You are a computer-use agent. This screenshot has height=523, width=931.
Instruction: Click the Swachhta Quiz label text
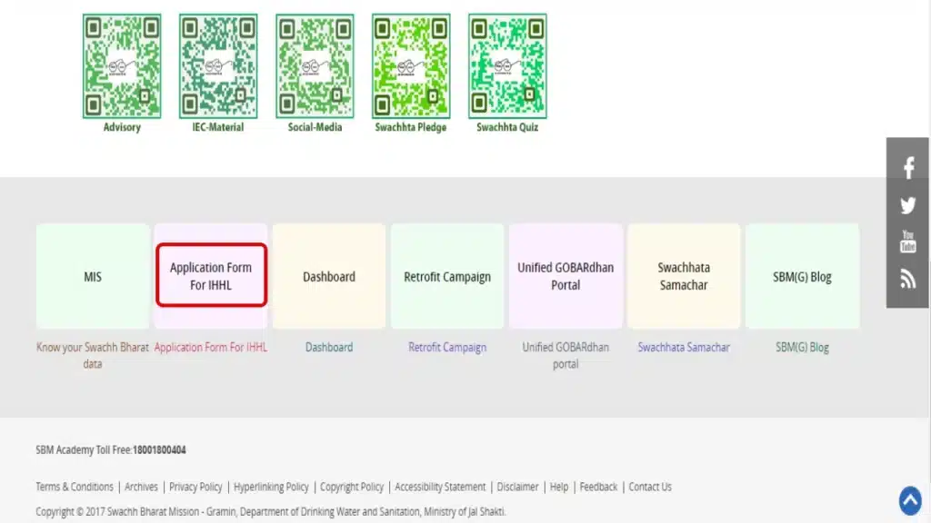tap(507, 127)
